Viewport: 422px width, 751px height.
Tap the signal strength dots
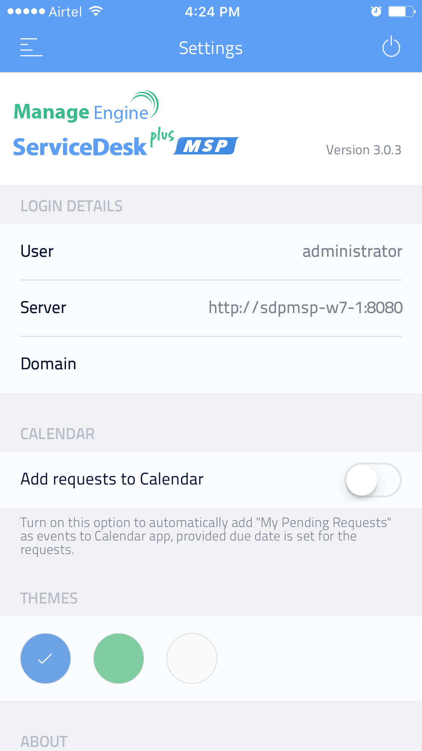[26, 12]
